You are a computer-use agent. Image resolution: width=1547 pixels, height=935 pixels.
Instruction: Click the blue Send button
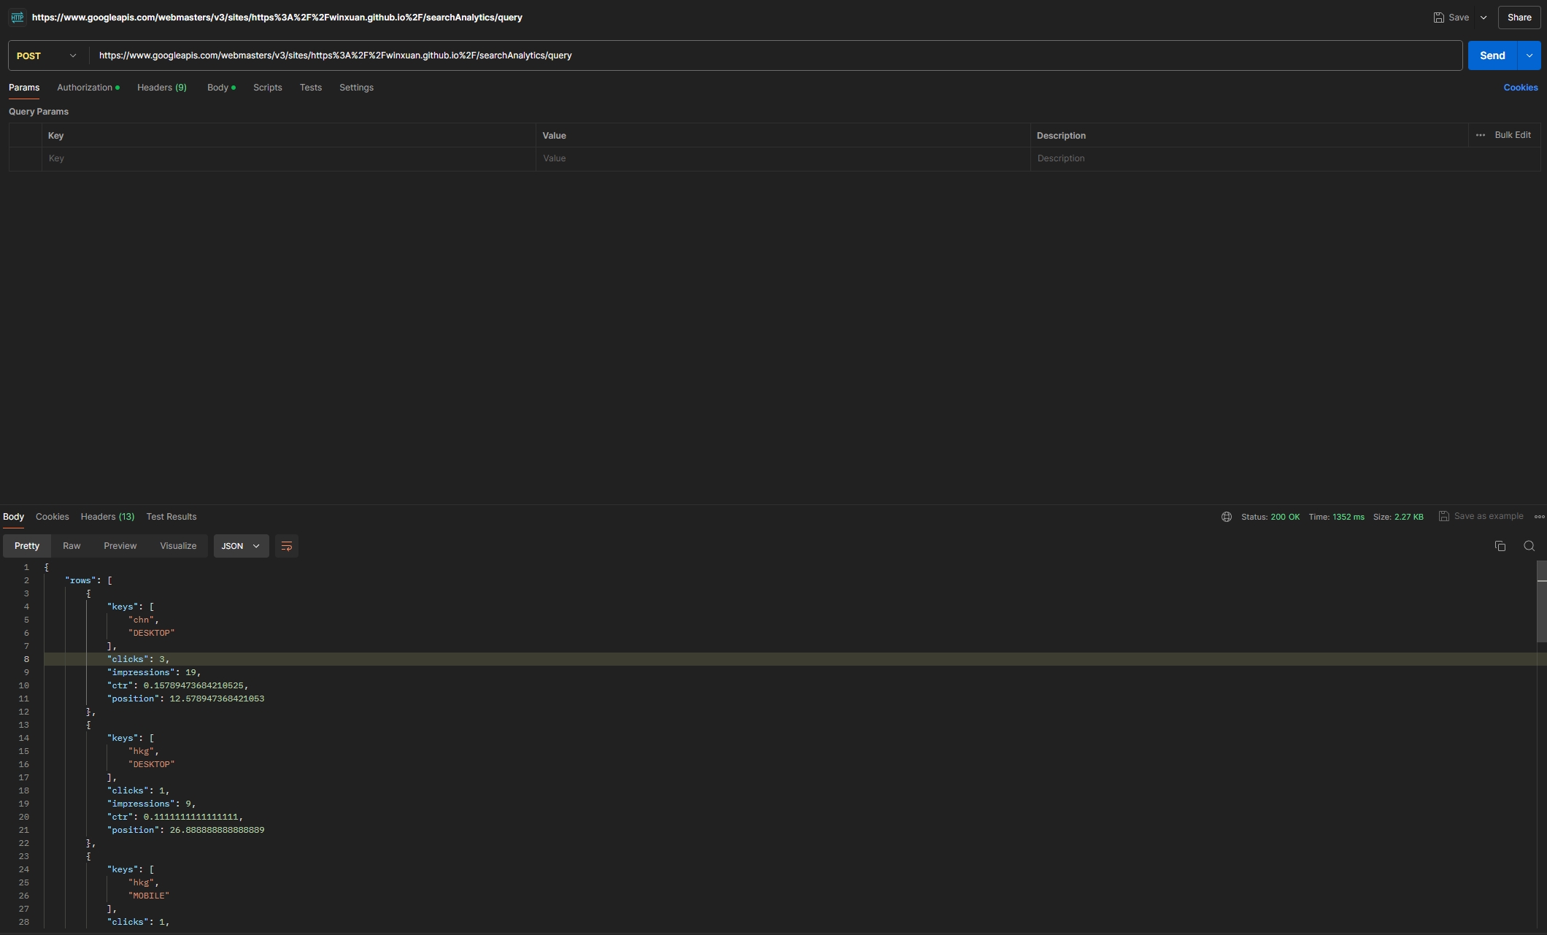(1492, 55)
